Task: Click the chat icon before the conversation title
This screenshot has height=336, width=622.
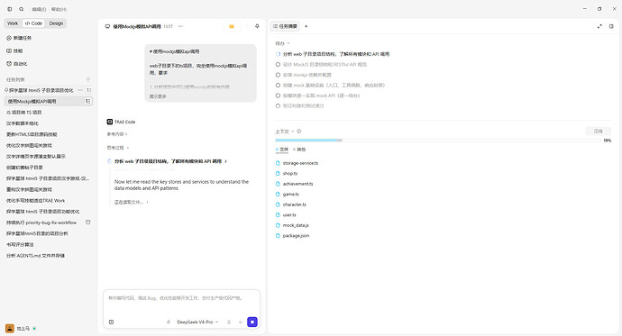Action: pos(107,26)
